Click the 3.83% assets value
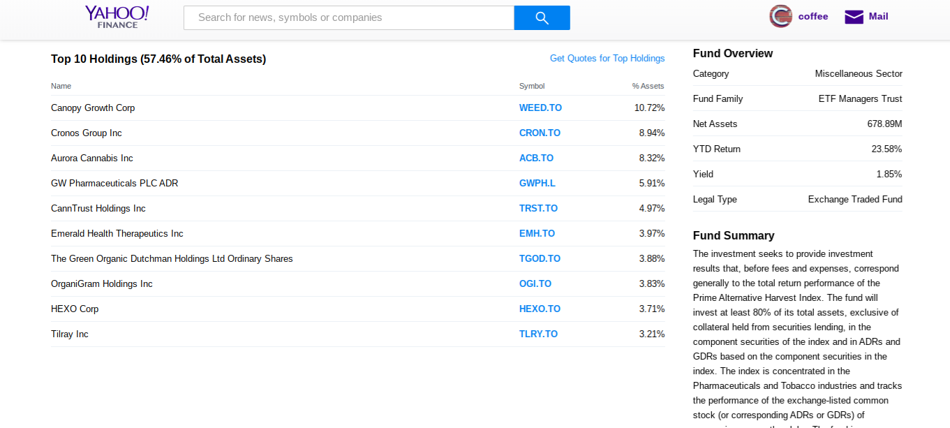The image size is (950, 428). coord(652,284)
